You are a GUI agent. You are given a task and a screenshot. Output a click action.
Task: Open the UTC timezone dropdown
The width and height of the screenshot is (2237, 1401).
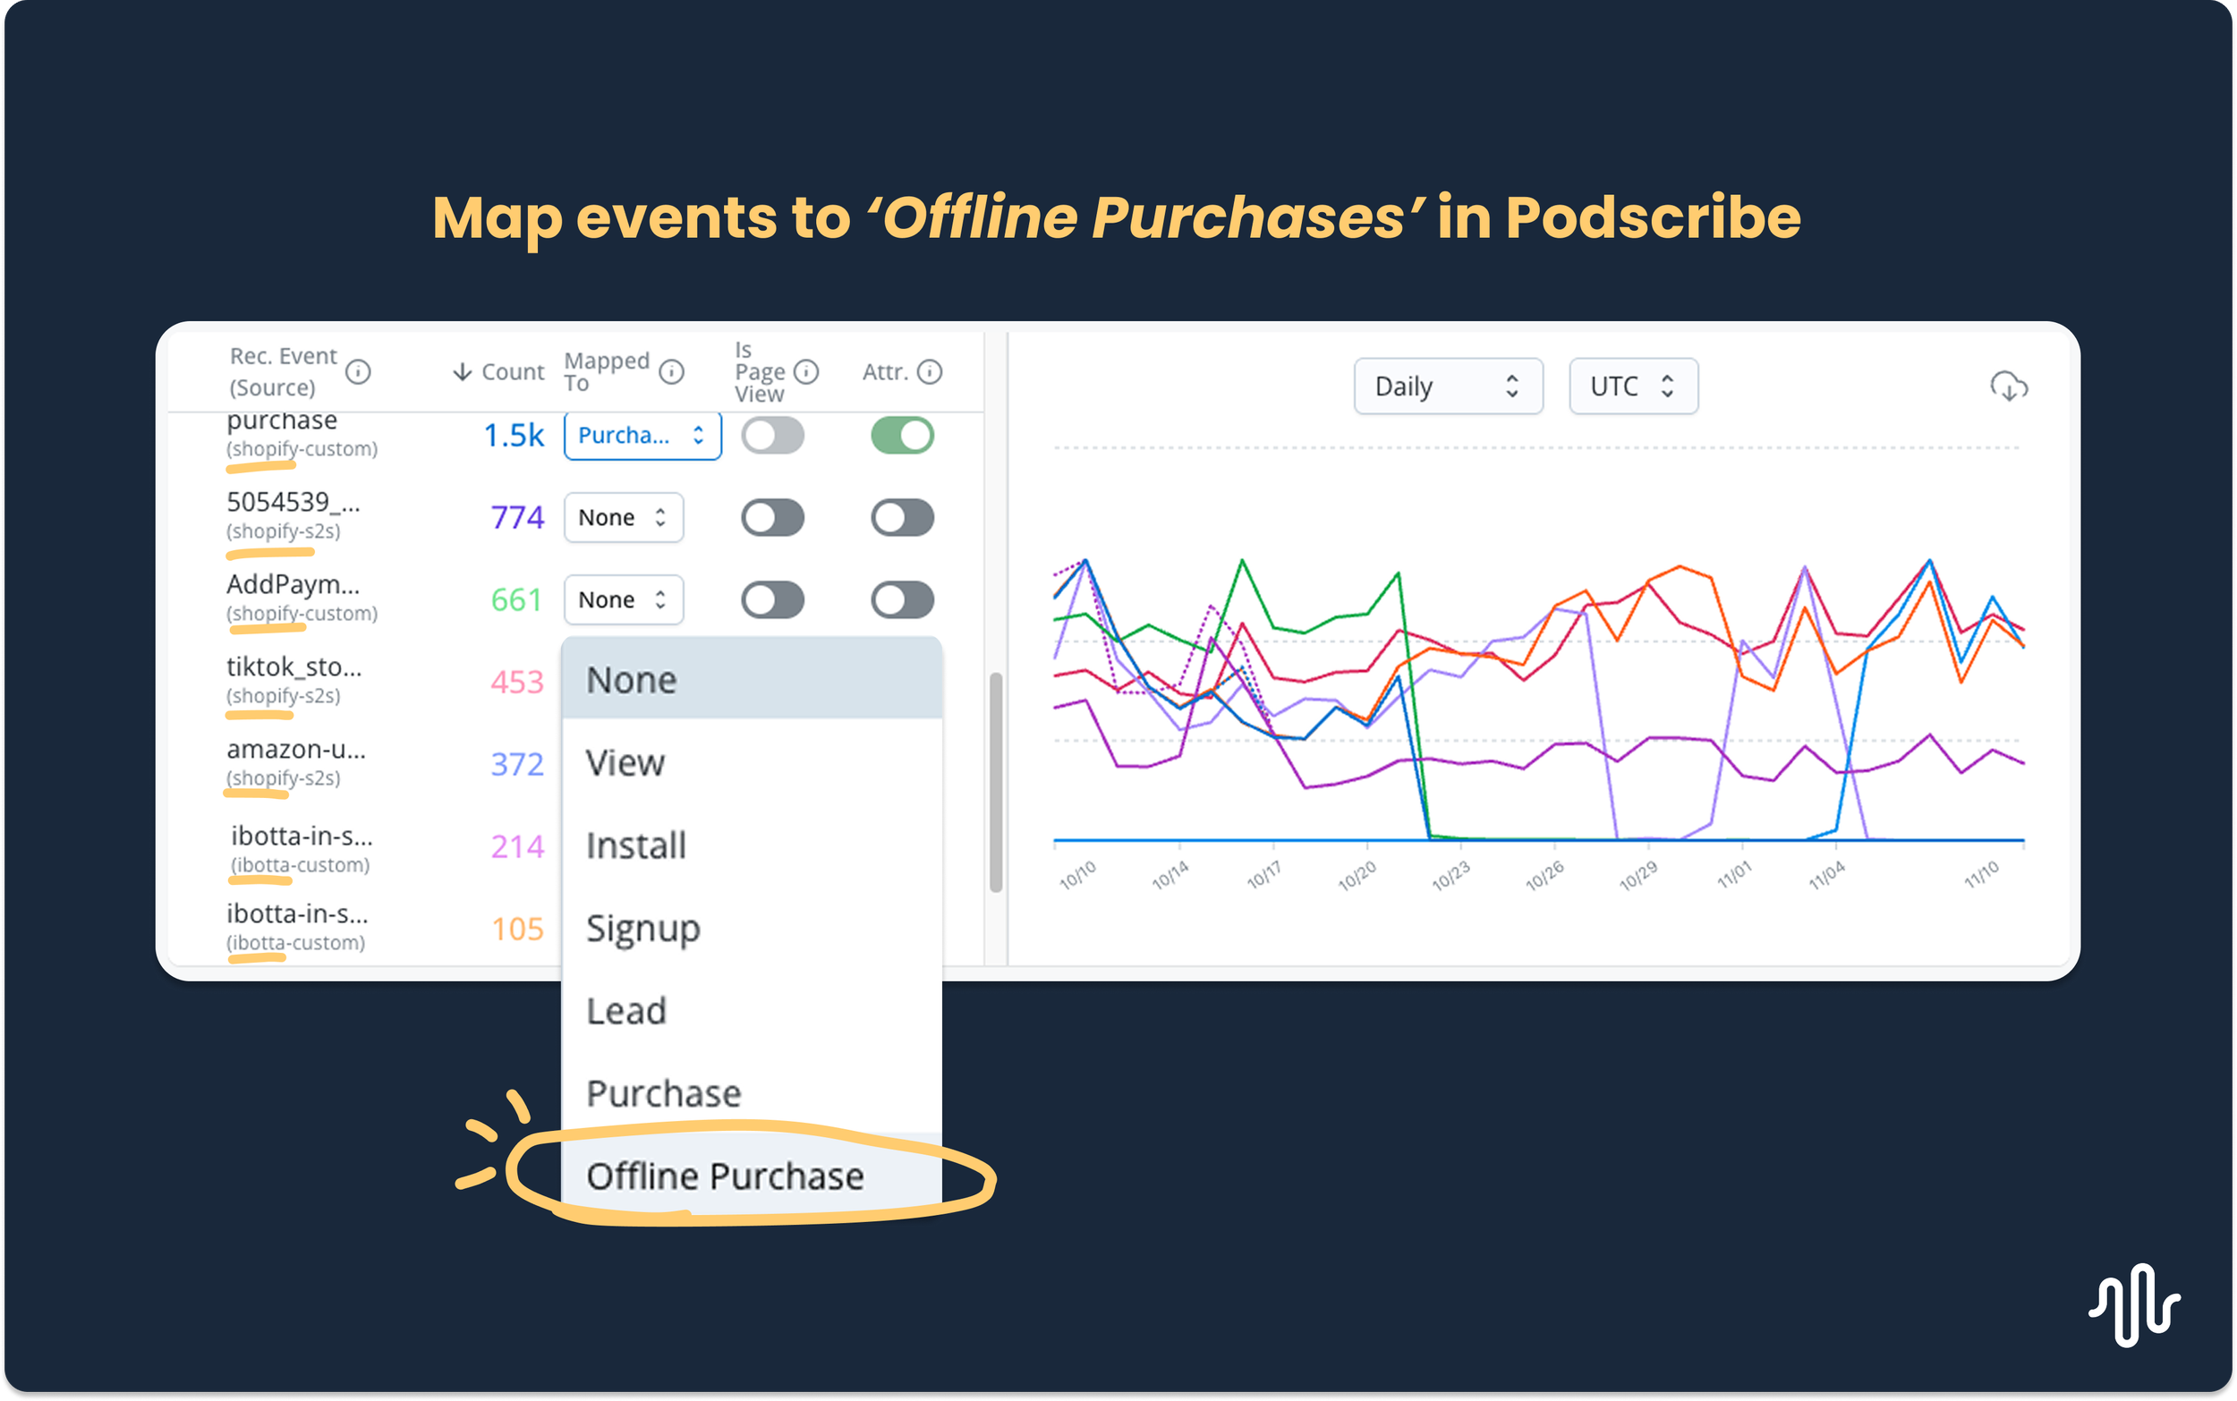(x=1633, y=386)
